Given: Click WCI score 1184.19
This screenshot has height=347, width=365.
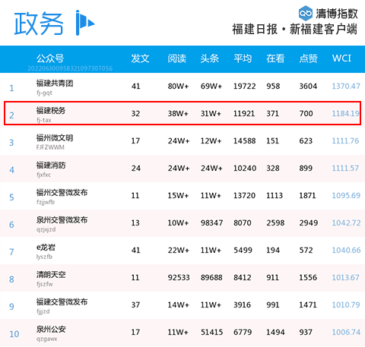Looking at the screenshot, I should point(346,113).
